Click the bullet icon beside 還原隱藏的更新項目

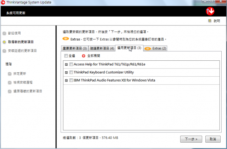pyautogui.click(x=10, y=91)
